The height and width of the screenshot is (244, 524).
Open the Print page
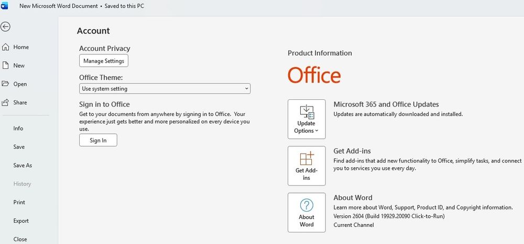(19, 202)
